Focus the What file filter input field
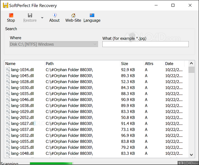 [x=146, y=44]
